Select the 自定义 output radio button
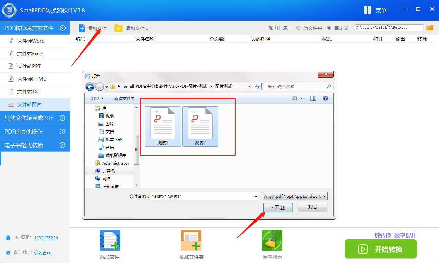 (x=329, y=28)
